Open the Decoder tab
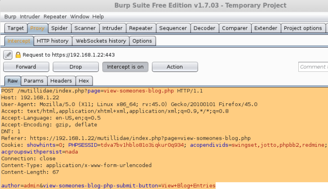Viewport: 328px width, 189px height. click(204, 28)
